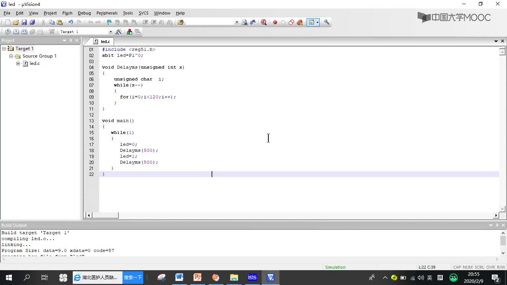The height and width of the screenshot is (285, 507).
Task: Open the Debug menu
Action: point(84,13)
